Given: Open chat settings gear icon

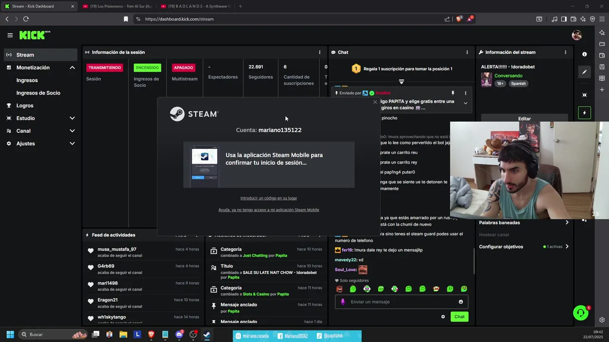Looking at the screenshot, I should tap(443, 317).
